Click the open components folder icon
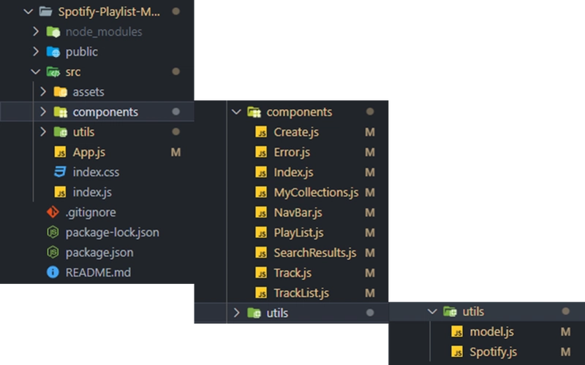Image resolution: width=585 pixels, height=365 pixels. pos(254,112)
